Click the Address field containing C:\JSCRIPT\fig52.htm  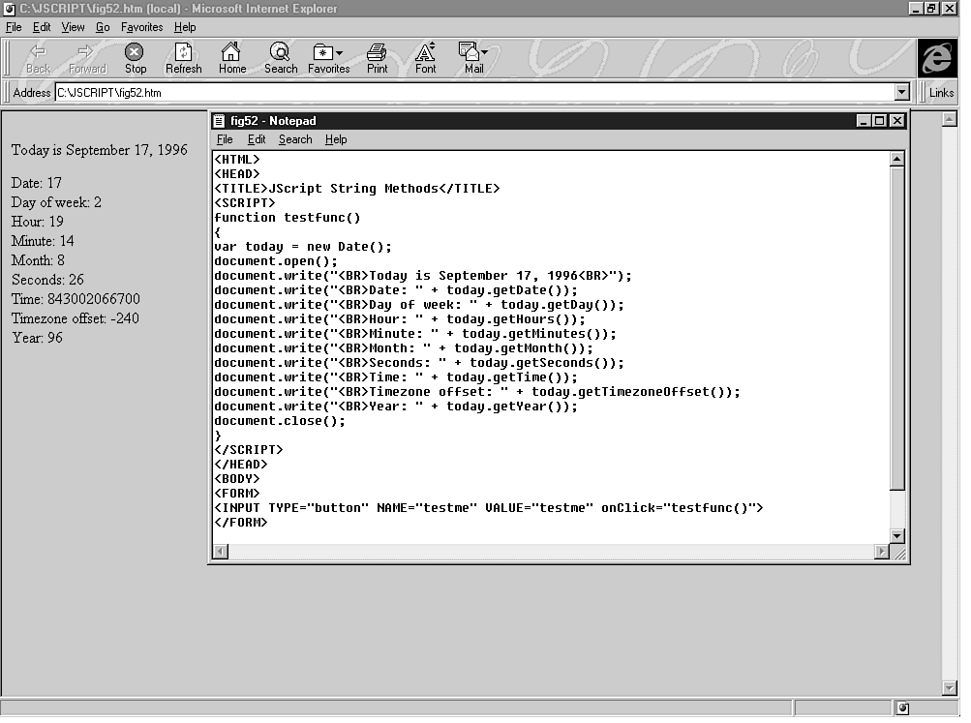pyautogui.click(x=474, y=93)
